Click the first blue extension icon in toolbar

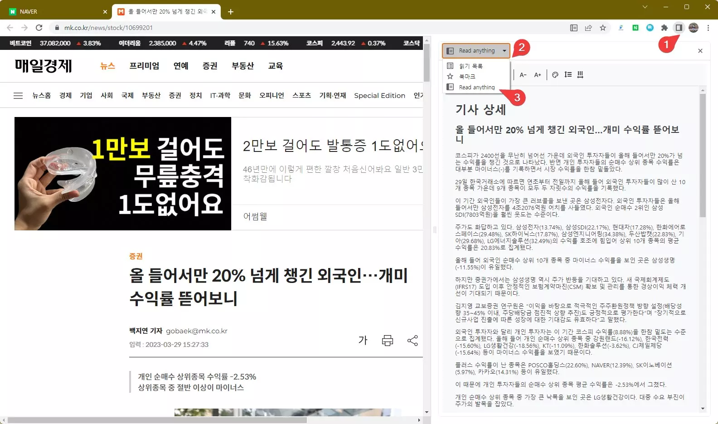pos(621,28)
